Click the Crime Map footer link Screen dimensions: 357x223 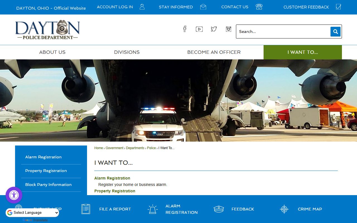tap(310, 209)
